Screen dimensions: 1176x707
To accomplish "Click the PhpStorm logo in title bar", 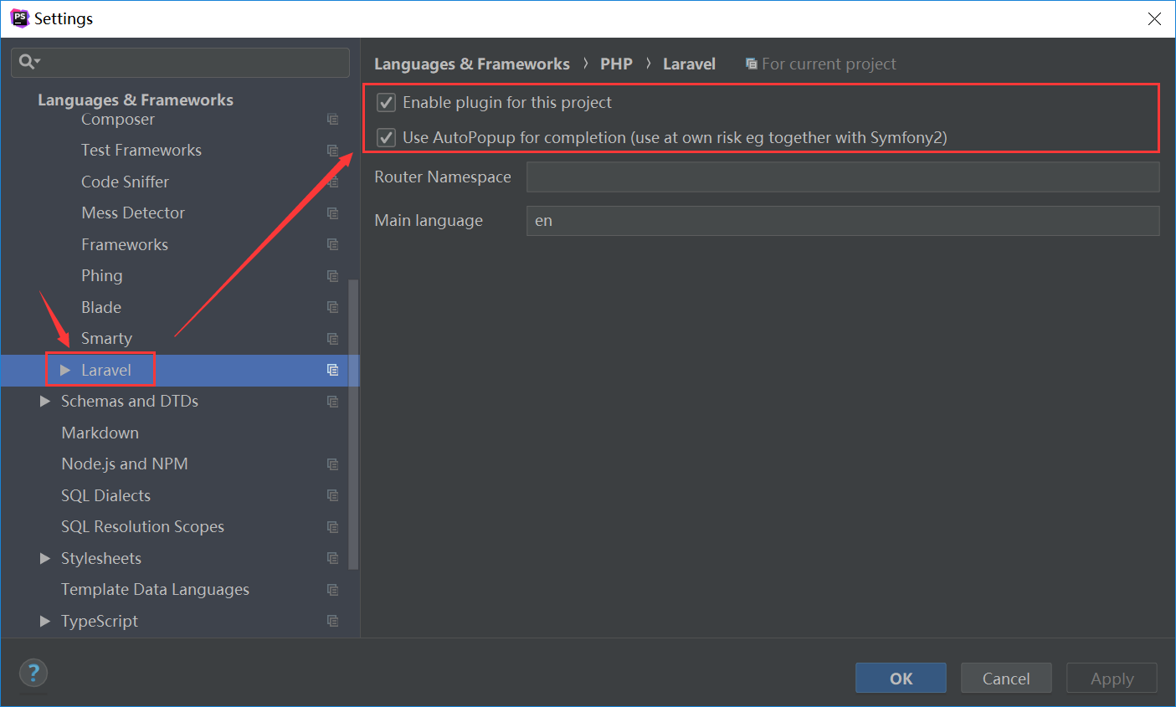I will pyautogui.click(x=19, y=18).
